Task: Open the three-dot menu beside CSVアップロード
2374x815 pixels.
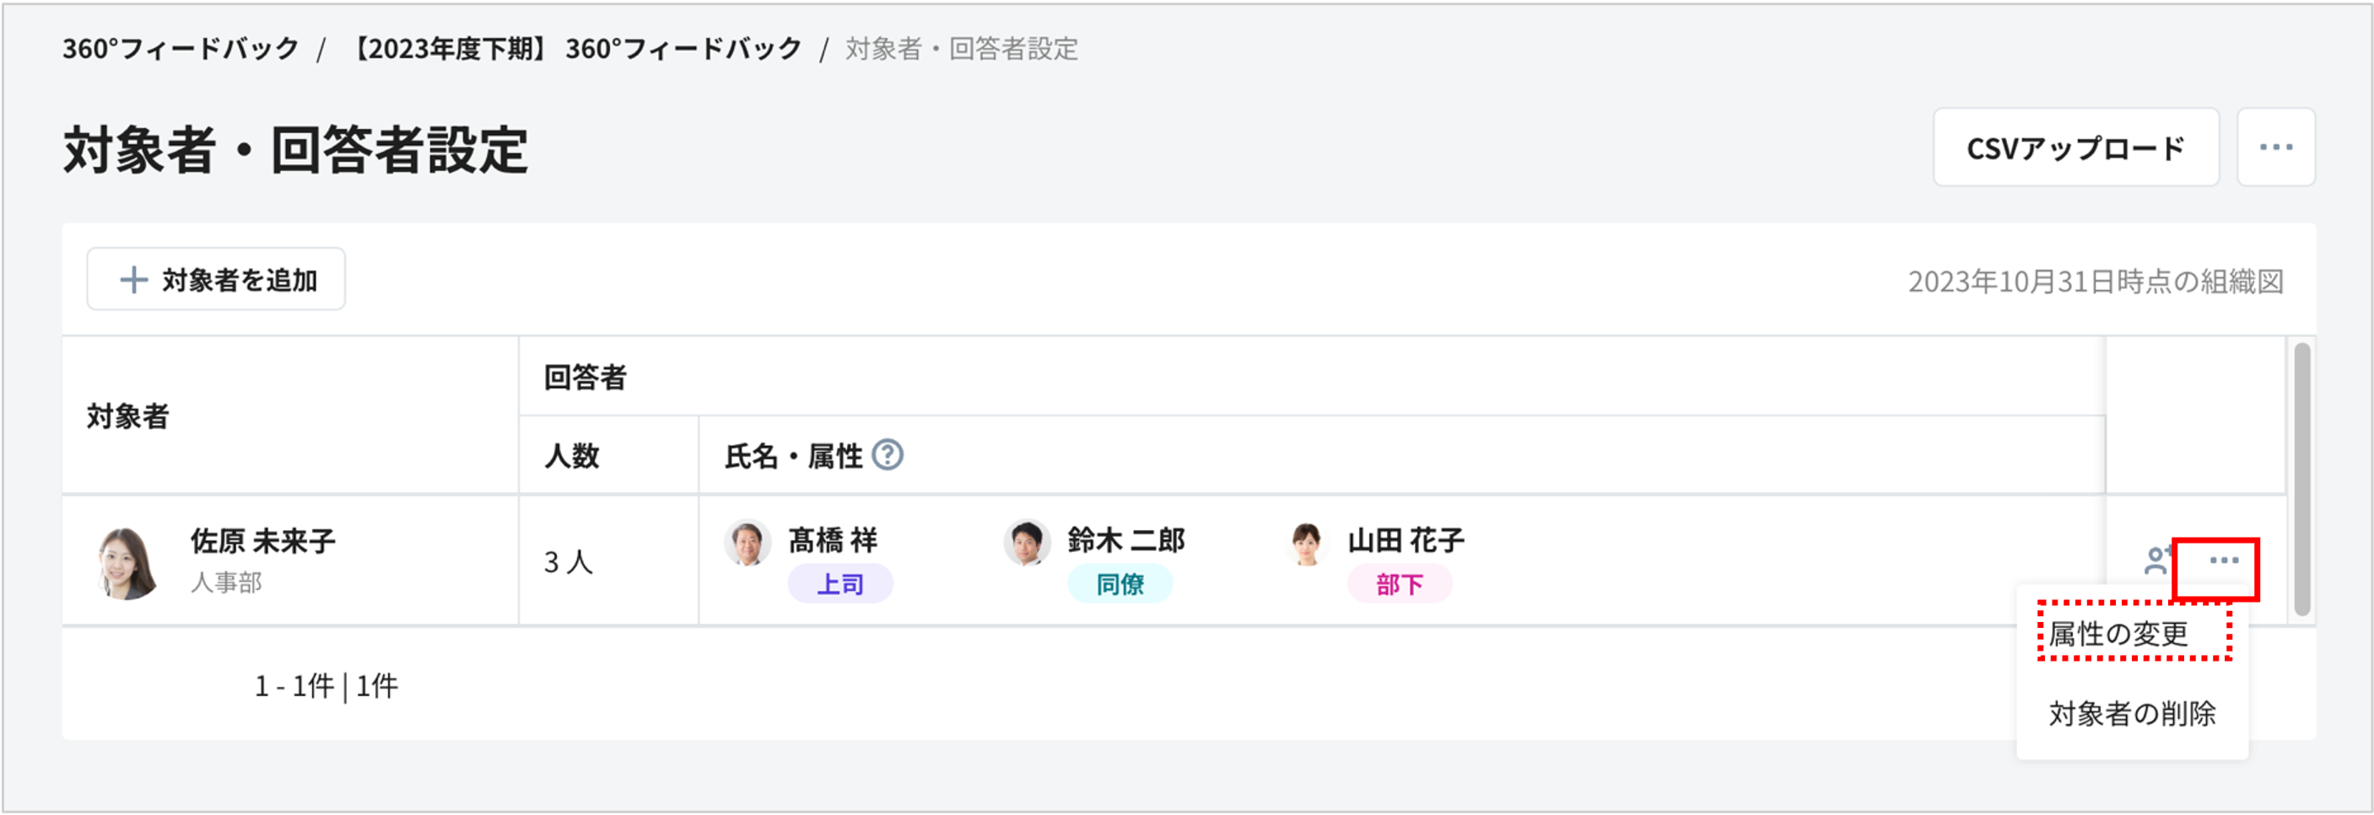Action: pyautogui.click(x=2274, y=147)
